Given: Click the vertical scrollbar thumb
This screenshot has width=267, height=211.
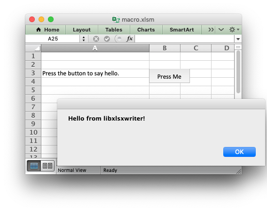Looking at the screenshot, I should [x=238, y=72].
